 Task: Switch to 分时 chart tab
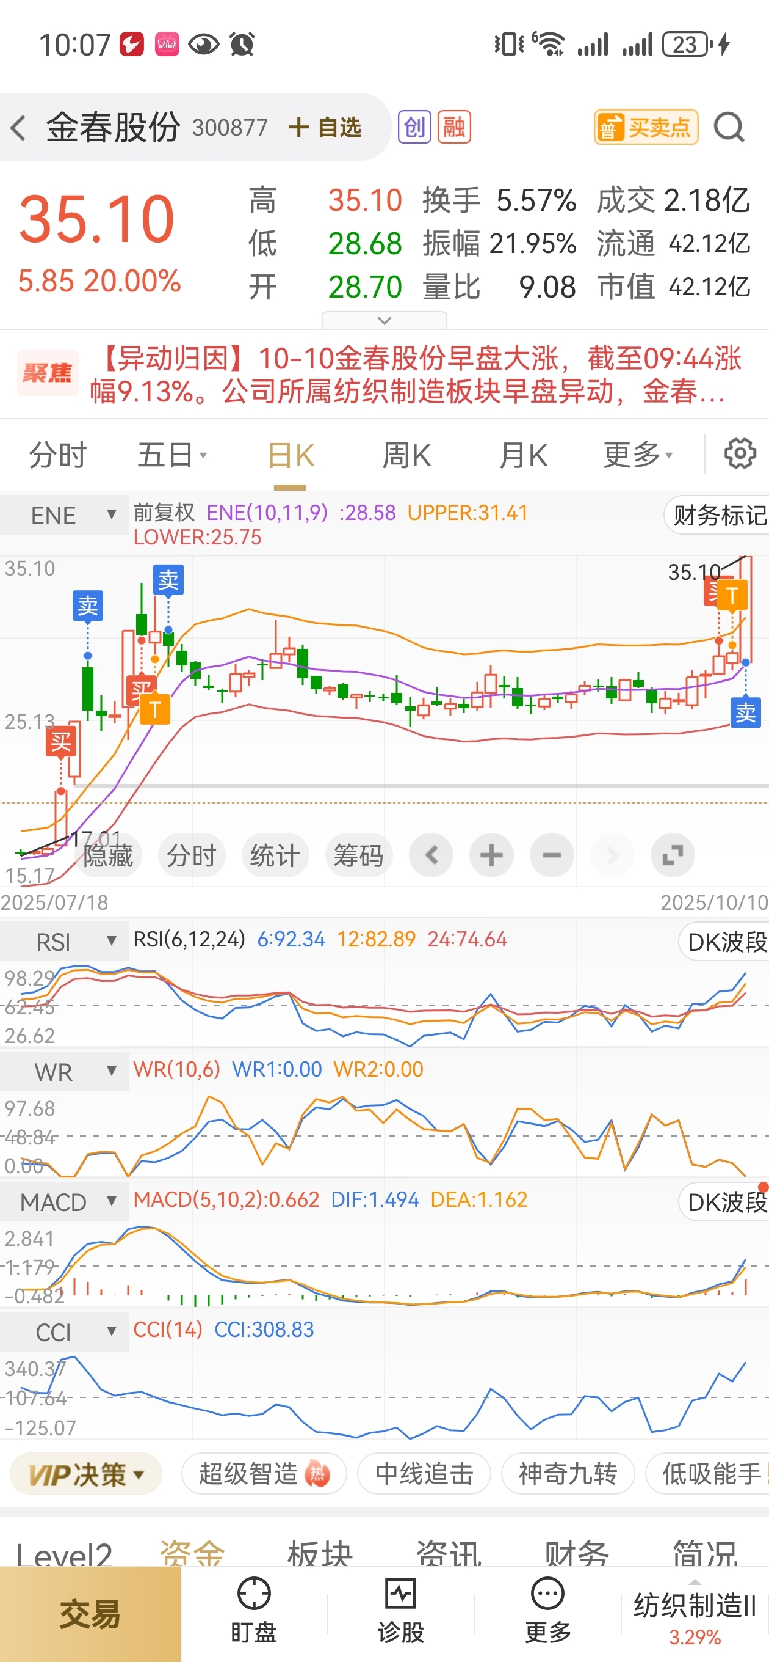click(x=57, y=455)
